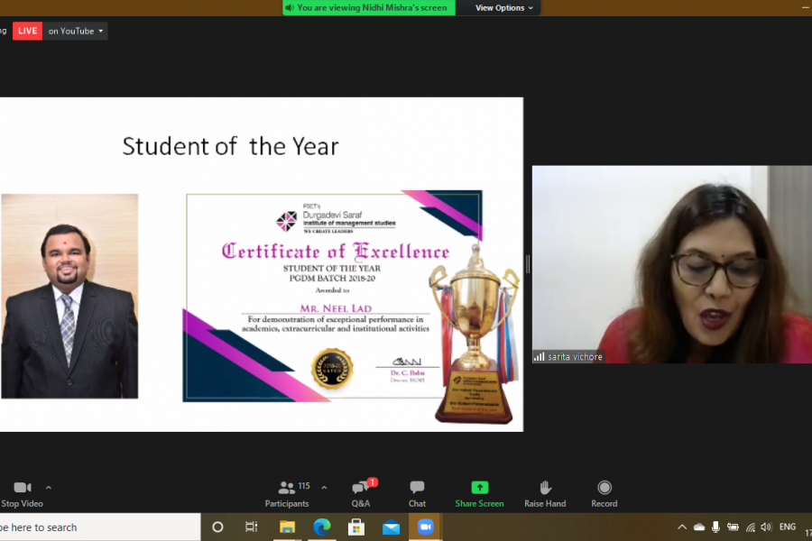This screenshot has width=812, height=541.
Task: Expand the Participants options caret
Action: coord(324,488)
